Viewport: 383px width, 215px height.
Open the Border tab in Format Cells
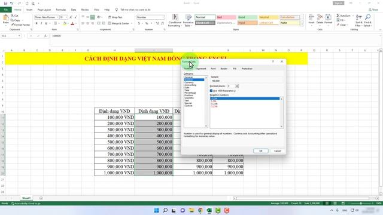pyautogui.click(x=224, y=69)
